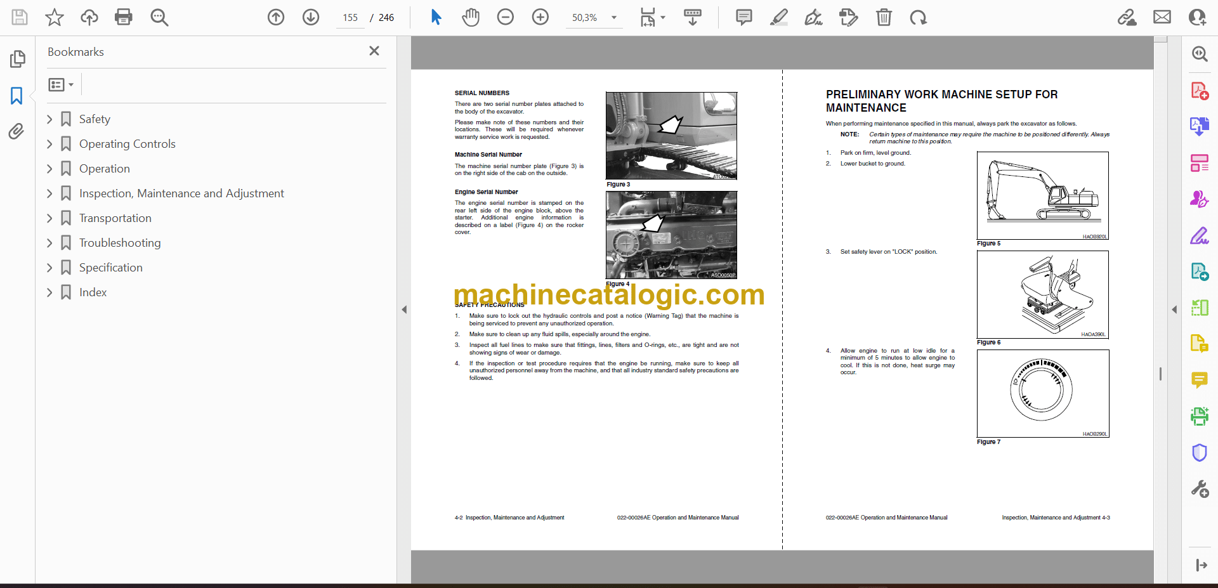Collapse the left navigation pane arrow
The width and height of the screenshot is (1218, 588).
coord(404,310)
